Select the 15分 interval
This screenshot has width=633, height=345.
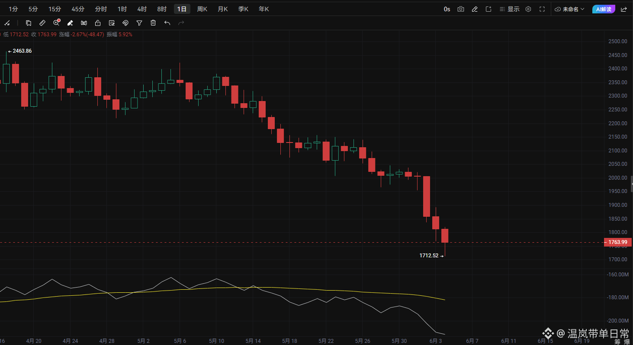(x=55, y=9)
